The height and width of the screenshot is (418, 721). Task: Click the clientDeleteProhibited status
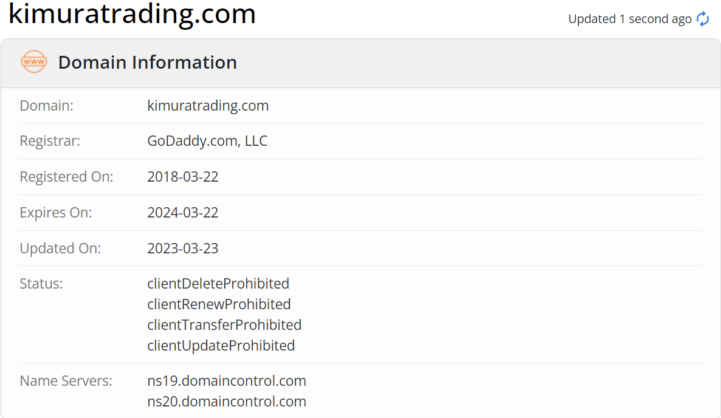pyautogui.click(x=218, y=283)
